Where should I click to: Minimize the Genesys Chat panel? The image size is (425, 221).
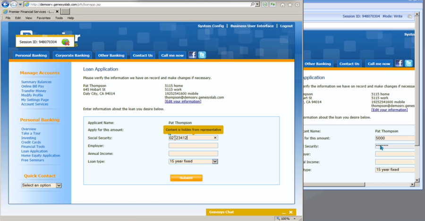(283, 212)
